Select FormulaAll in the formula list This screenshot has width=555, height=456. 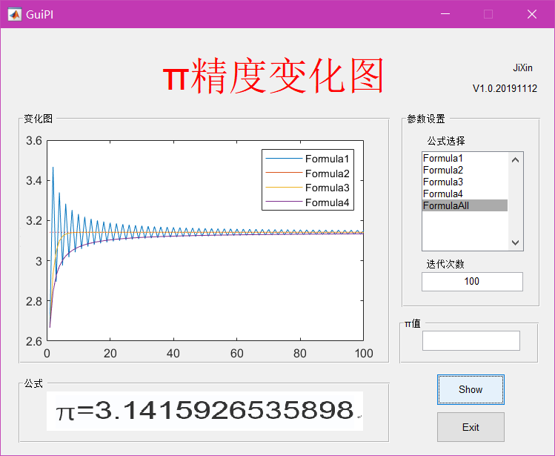(465, 205)
